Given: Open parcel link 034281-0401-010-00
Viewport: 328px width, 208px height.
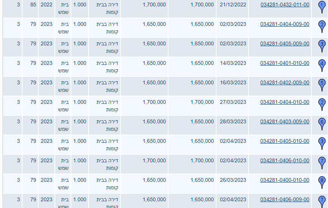Looking at the screenshot, I should coord(285,63).
